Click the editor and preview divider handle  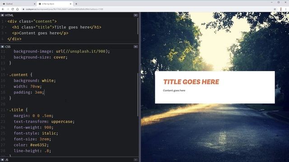point(140,87)
